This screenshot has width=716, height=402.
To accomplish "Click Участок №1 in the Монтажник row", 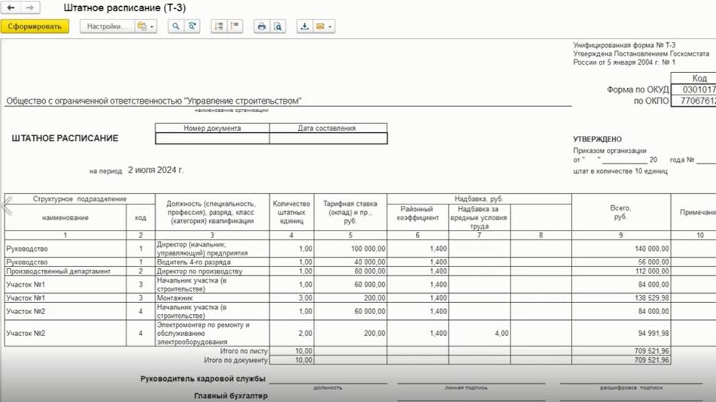I will (x=65, y=298).
